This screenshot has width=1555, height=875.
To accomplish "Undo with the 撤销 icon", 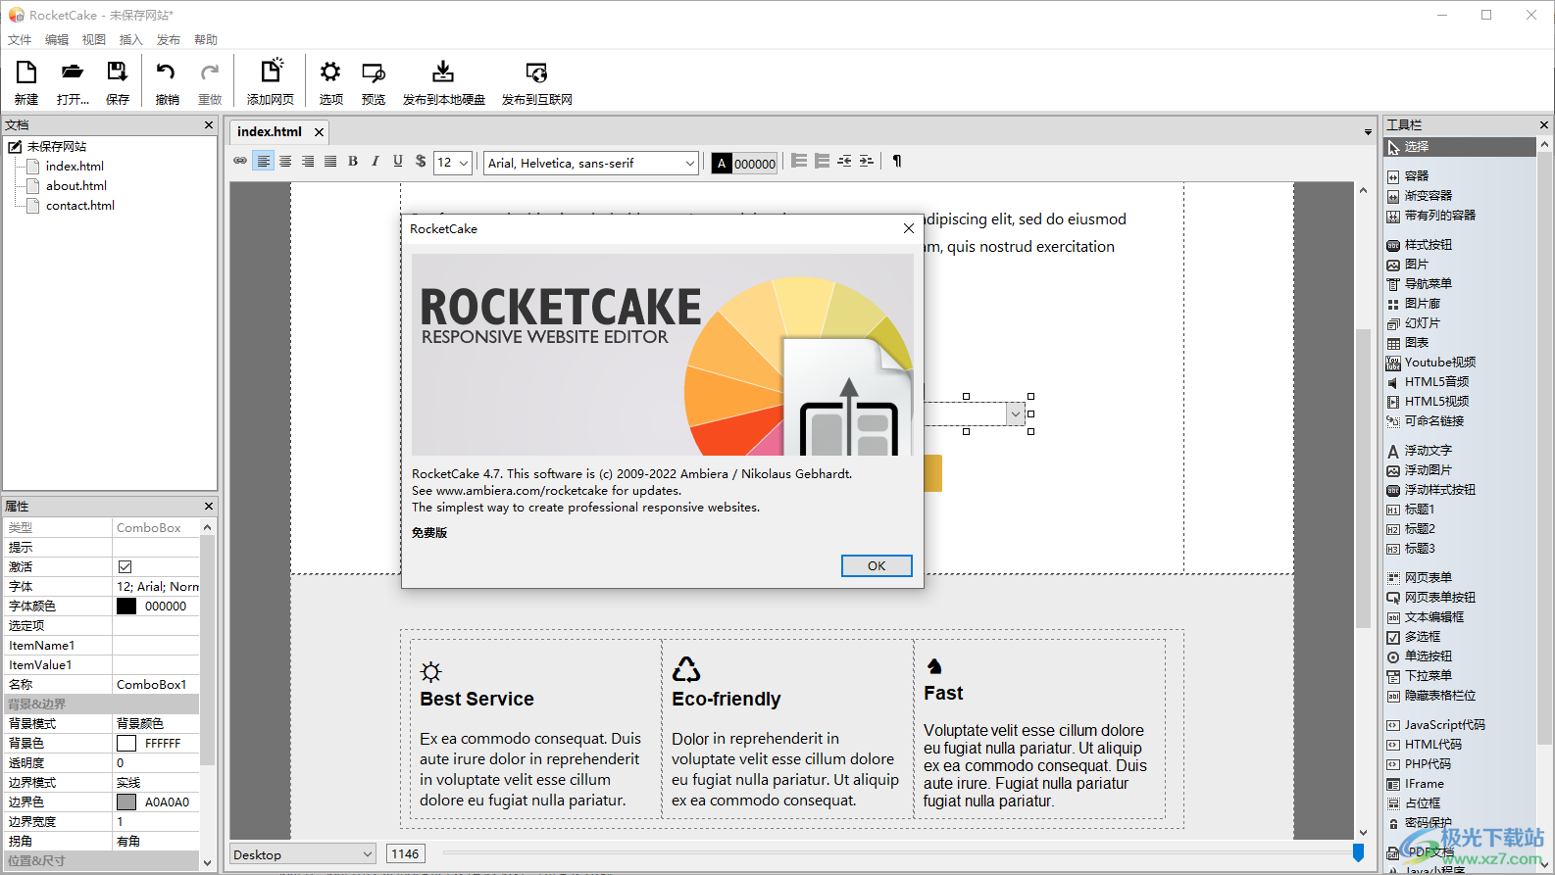I will pyautogui.click(x=167, y=82).
